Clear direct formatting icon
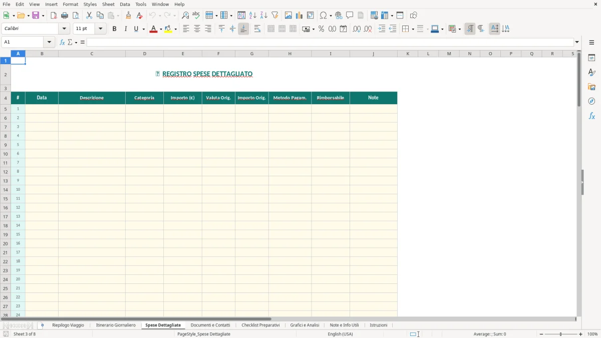Viewport: 601px width, 338px height. [139, 16]
